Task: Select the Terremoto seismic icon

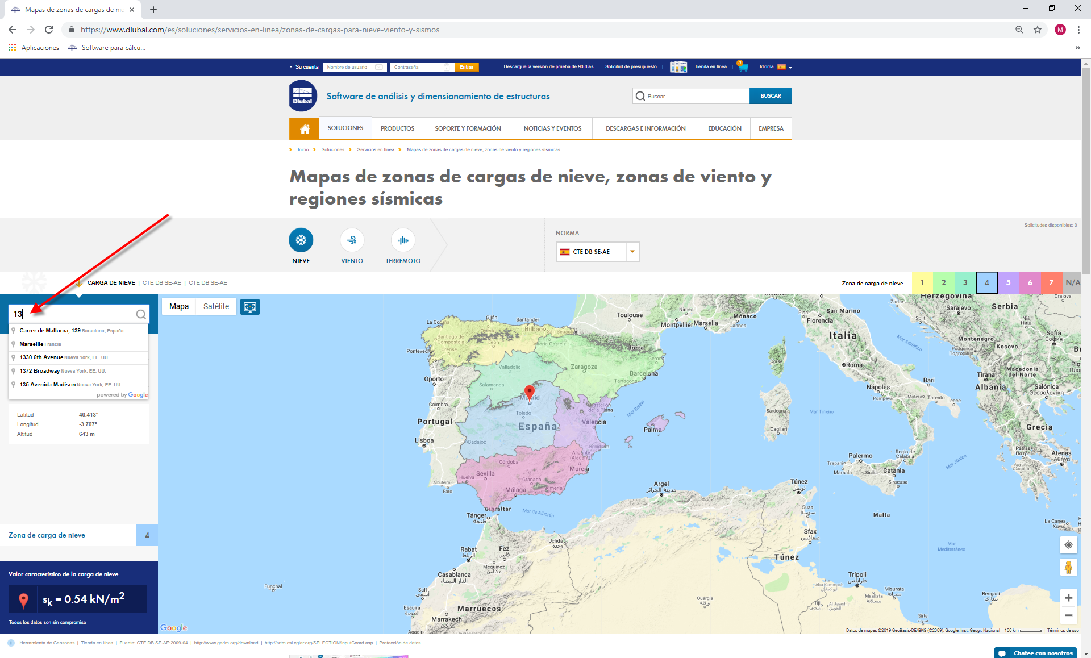Action: point(403,240)
